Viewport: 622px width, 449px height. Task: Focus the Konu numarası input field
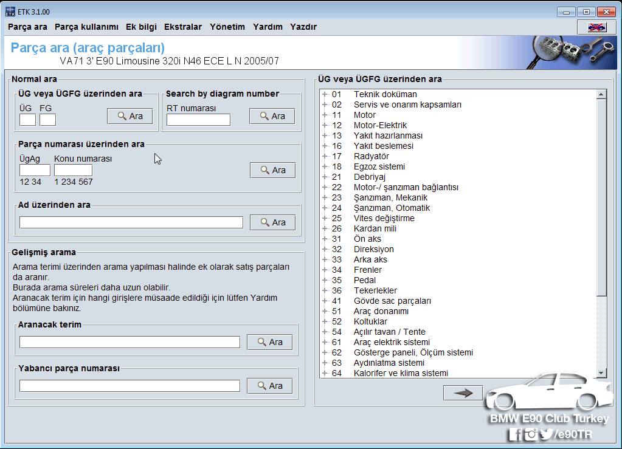tap(73, 170)
